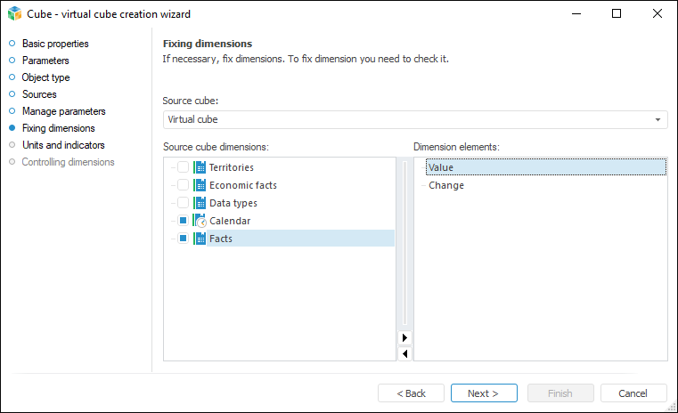Click the vertical panel splitter bar

(404, 240)
